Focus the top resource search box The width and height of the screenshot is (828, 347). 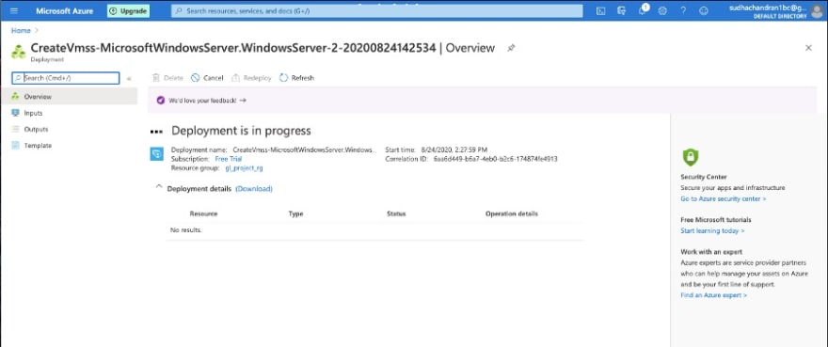377,10
